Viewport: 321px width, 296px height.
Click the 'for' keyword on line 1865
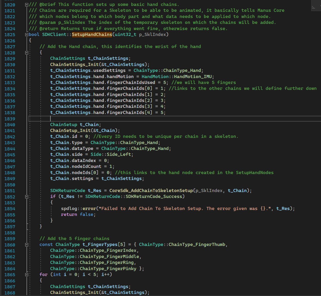43,274
